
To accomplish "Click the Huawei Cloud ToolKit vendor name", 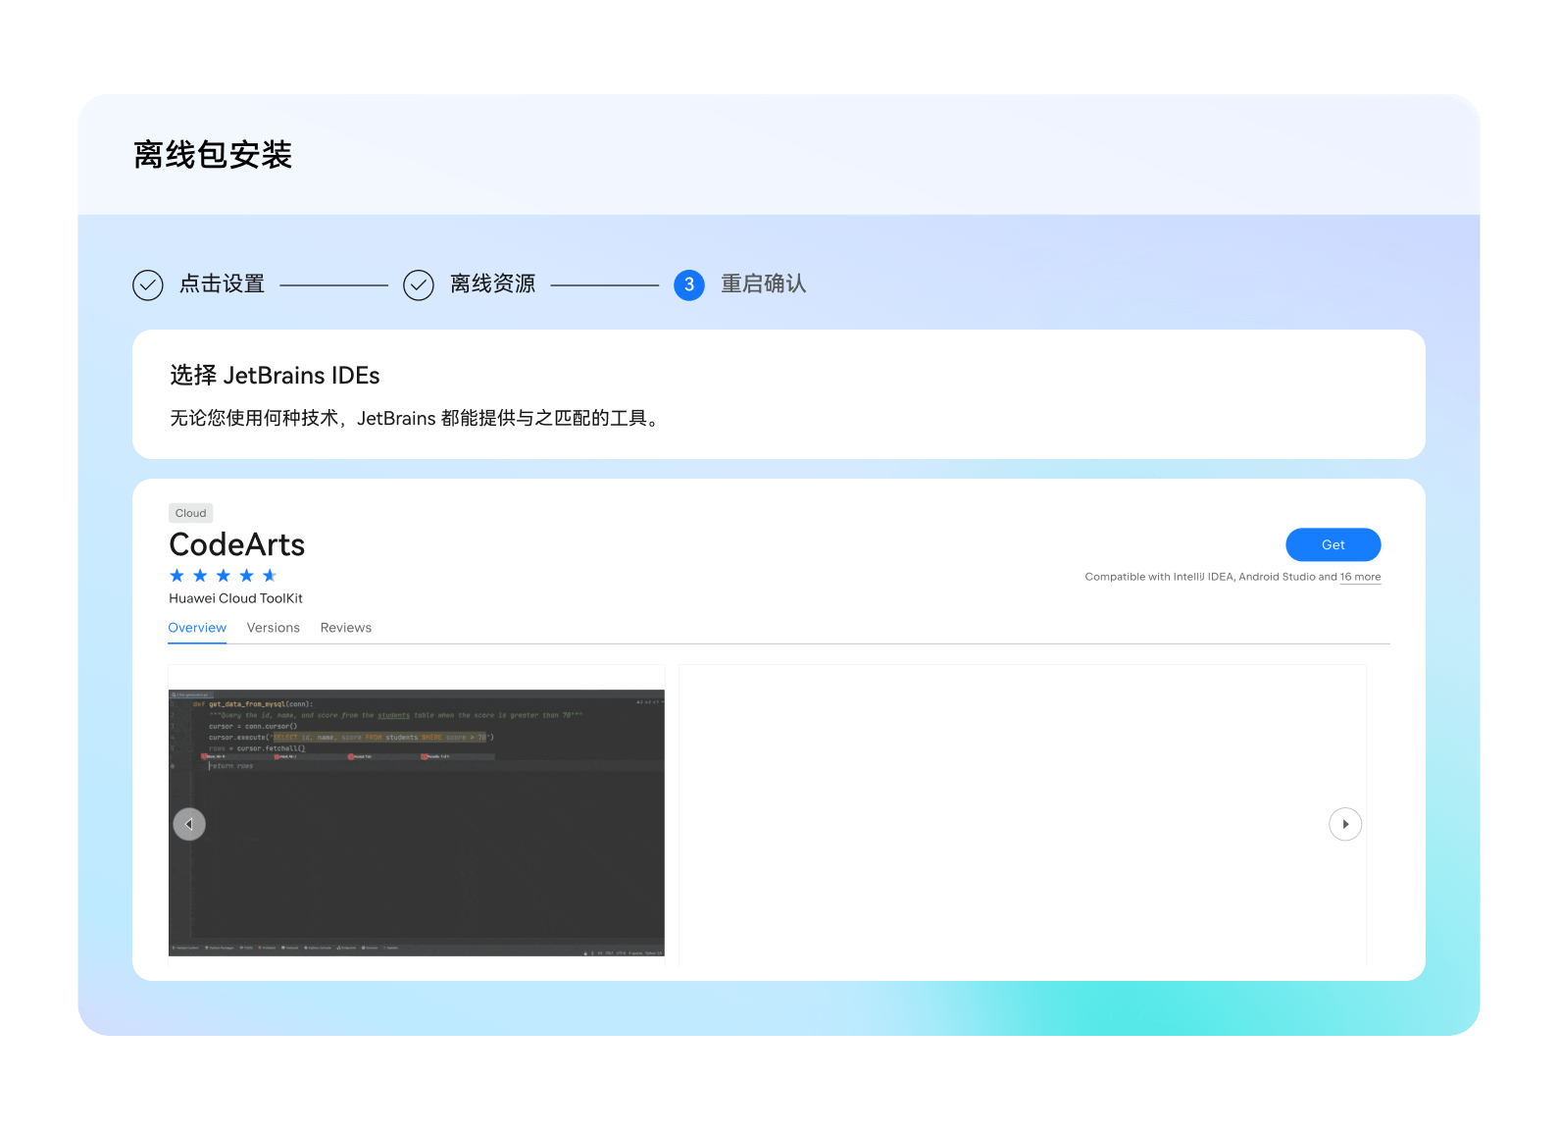I will (235, 598).
